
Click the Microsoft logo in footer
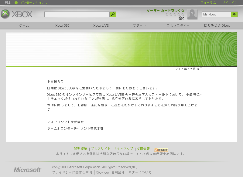click(27, 170)
